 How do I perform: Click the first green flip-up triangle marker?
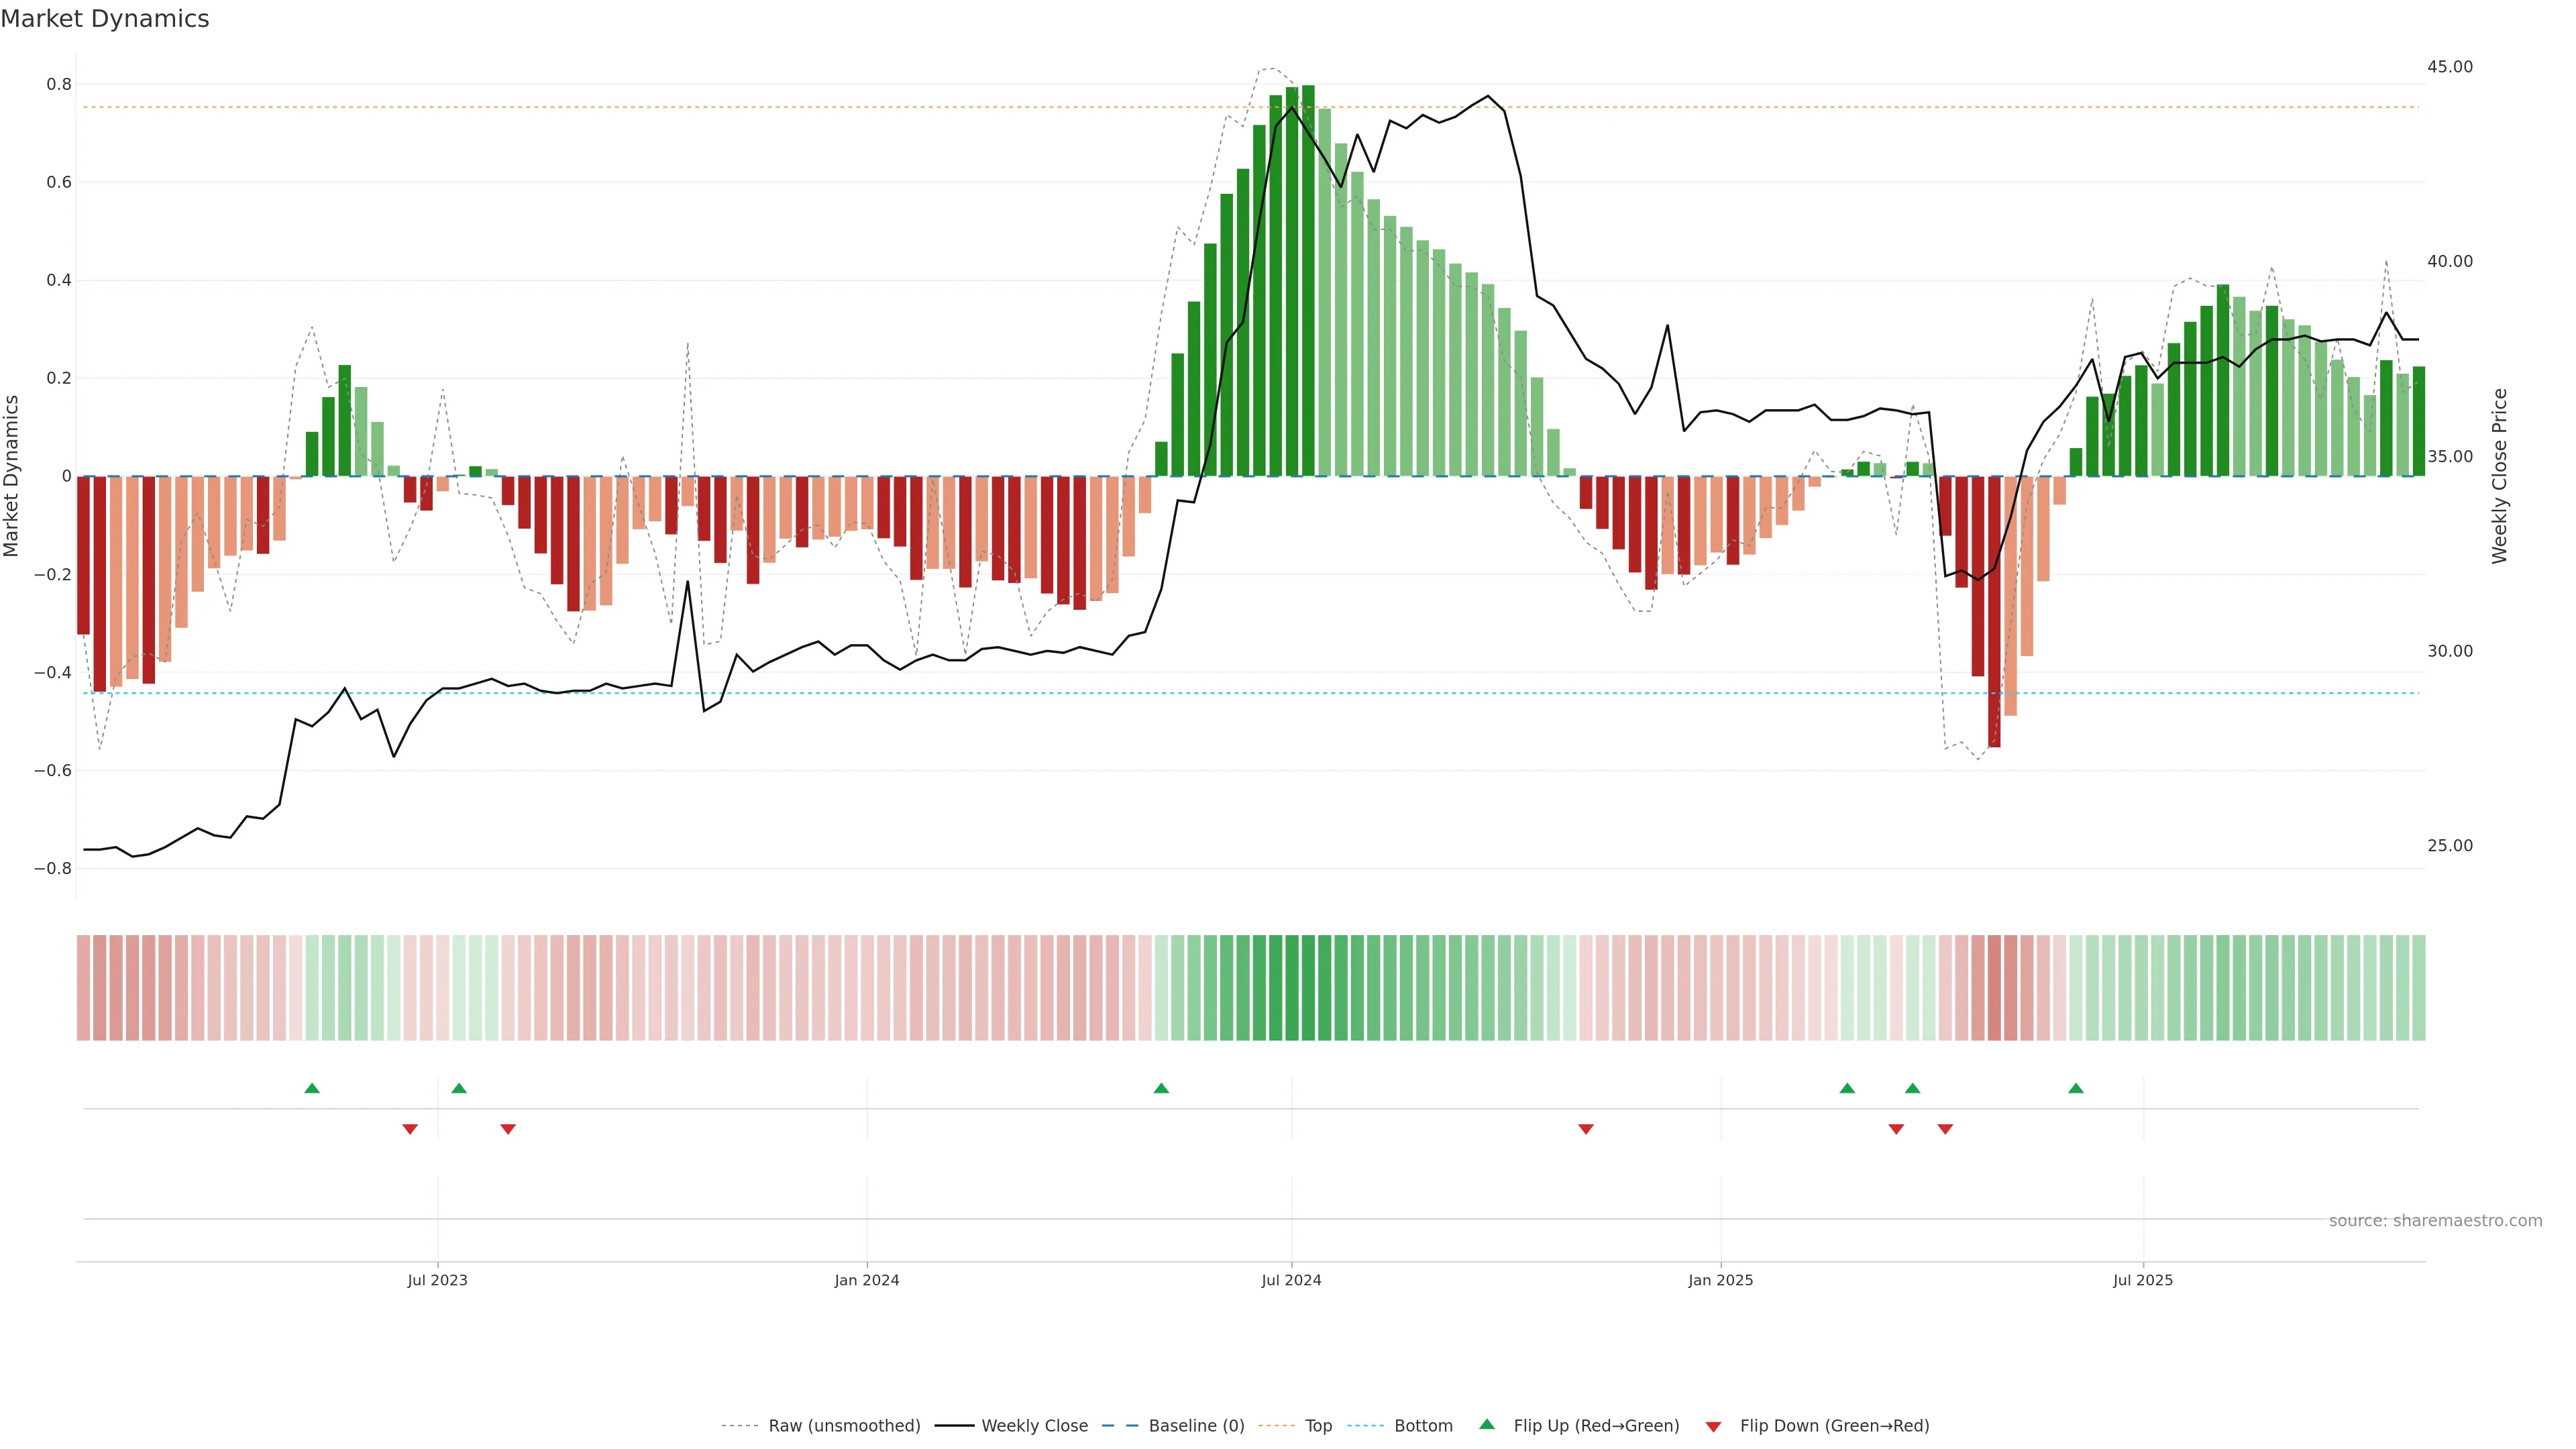312,1088
